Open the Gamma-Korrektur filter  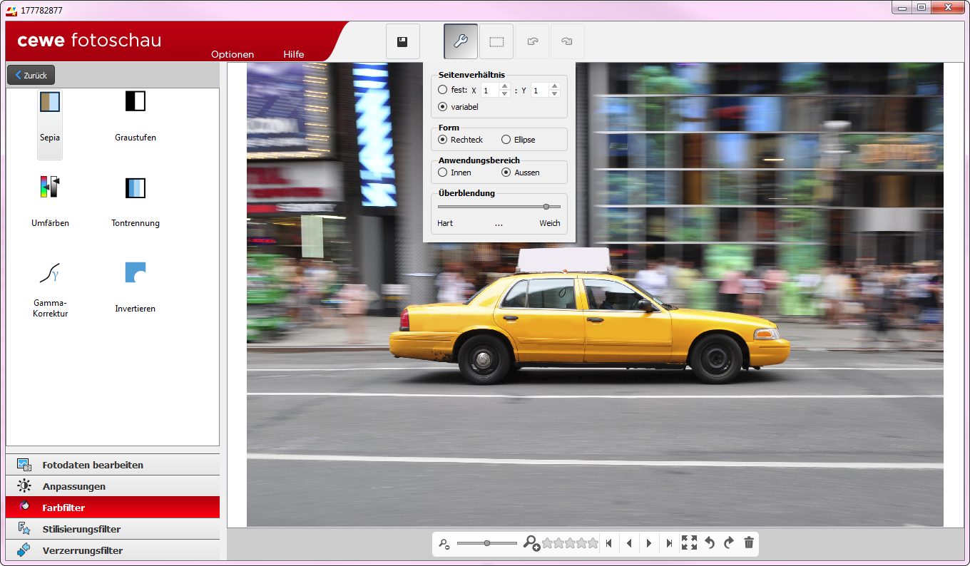[x=50, y=273]
